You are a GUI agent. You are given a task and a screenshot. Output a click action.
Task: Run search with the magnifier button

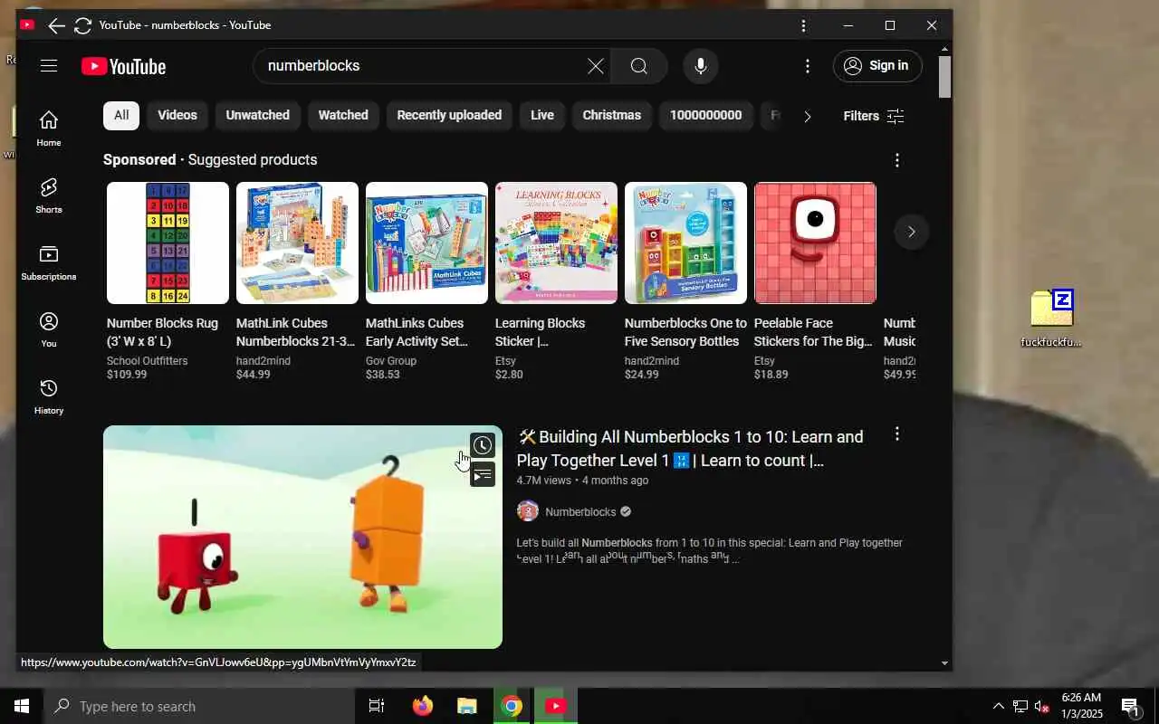coord(639,66)
